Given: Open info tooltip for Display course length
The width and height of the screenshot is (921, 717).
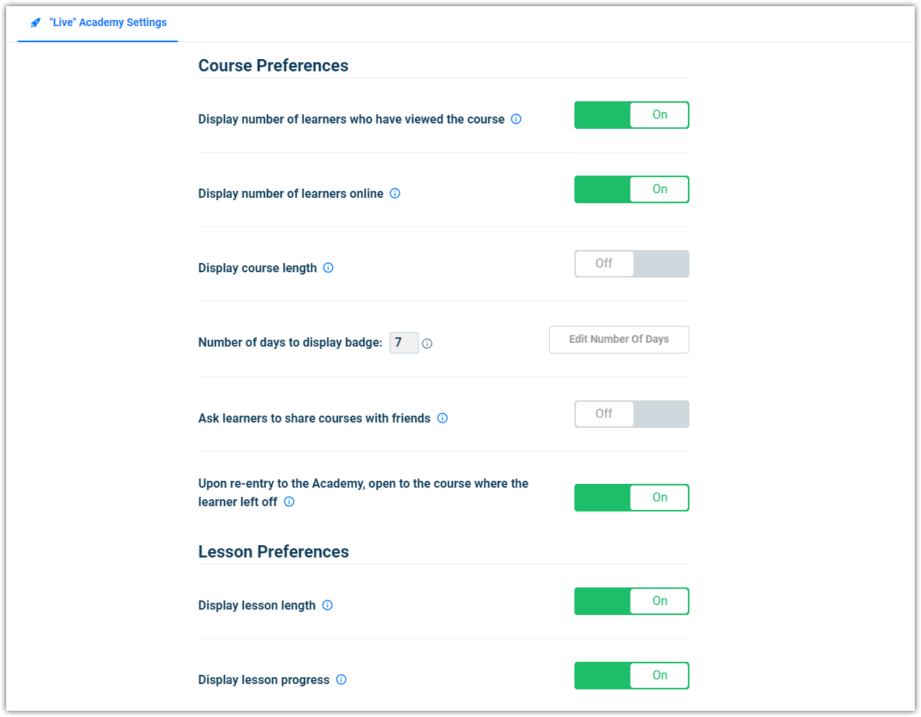Looking at the screenshot, I should (328, 268).
